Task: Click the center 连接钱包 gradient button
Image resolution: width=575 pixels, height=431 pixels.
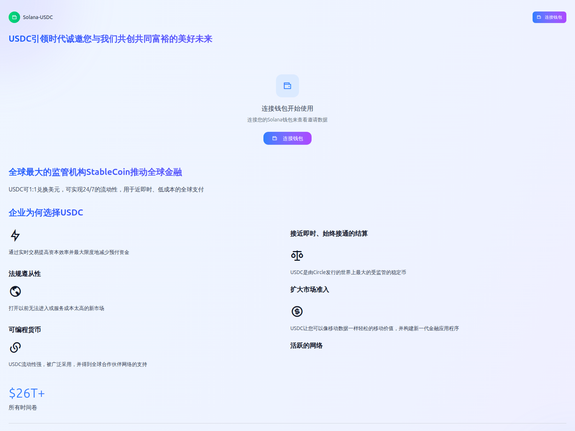Action: [287, 138]
